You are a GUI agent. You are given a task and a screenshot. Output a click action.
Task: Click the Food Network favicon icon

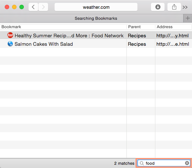pyautogui.click(x=10, y=35)
